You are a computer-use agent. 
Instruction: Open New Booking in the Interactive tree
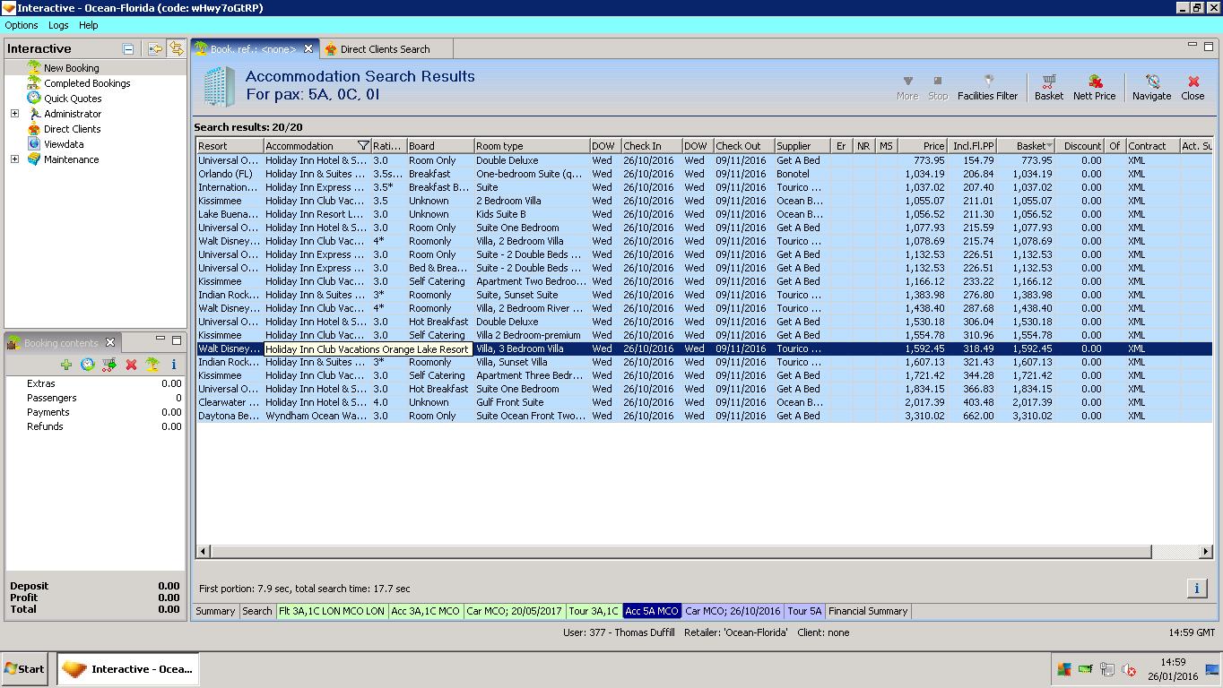(x=72, y=68)
